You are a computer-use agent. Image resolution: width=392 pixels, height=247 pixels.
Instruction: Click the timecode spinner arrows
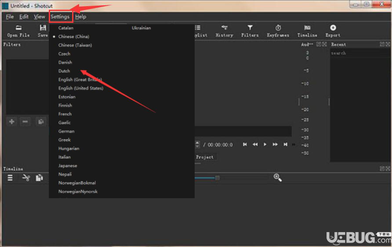(x=197, y=145)
